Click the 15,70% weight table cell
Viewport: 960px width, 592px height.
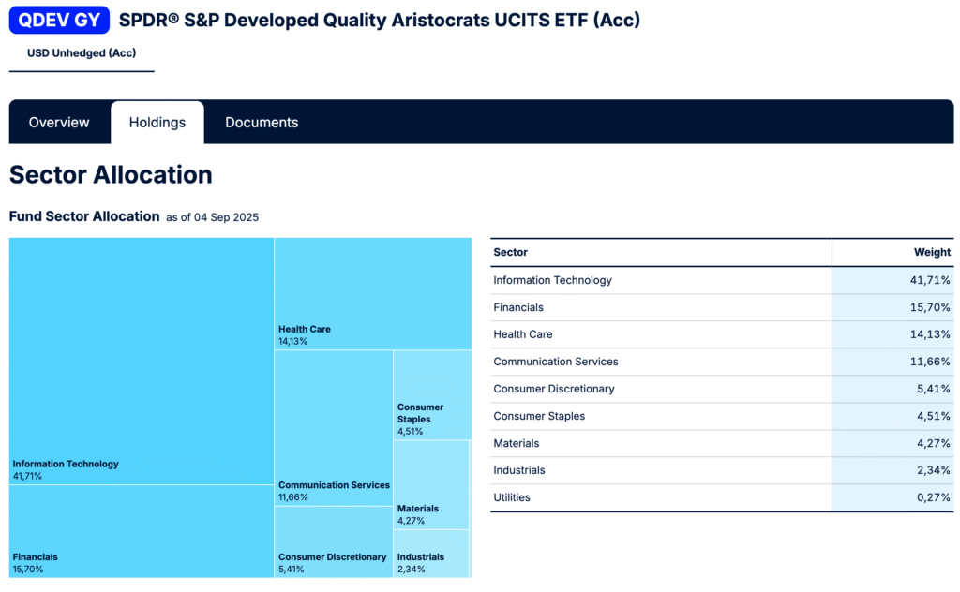pos(892,307)
